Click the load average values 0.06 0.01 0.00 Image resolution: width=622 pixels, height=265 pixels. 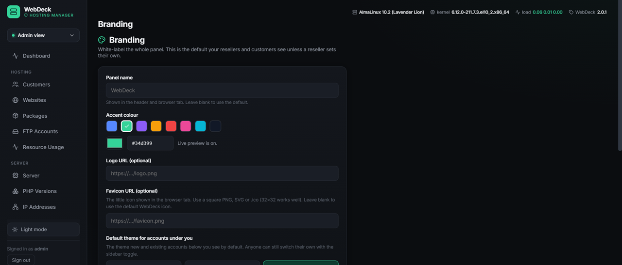(548, 12)
